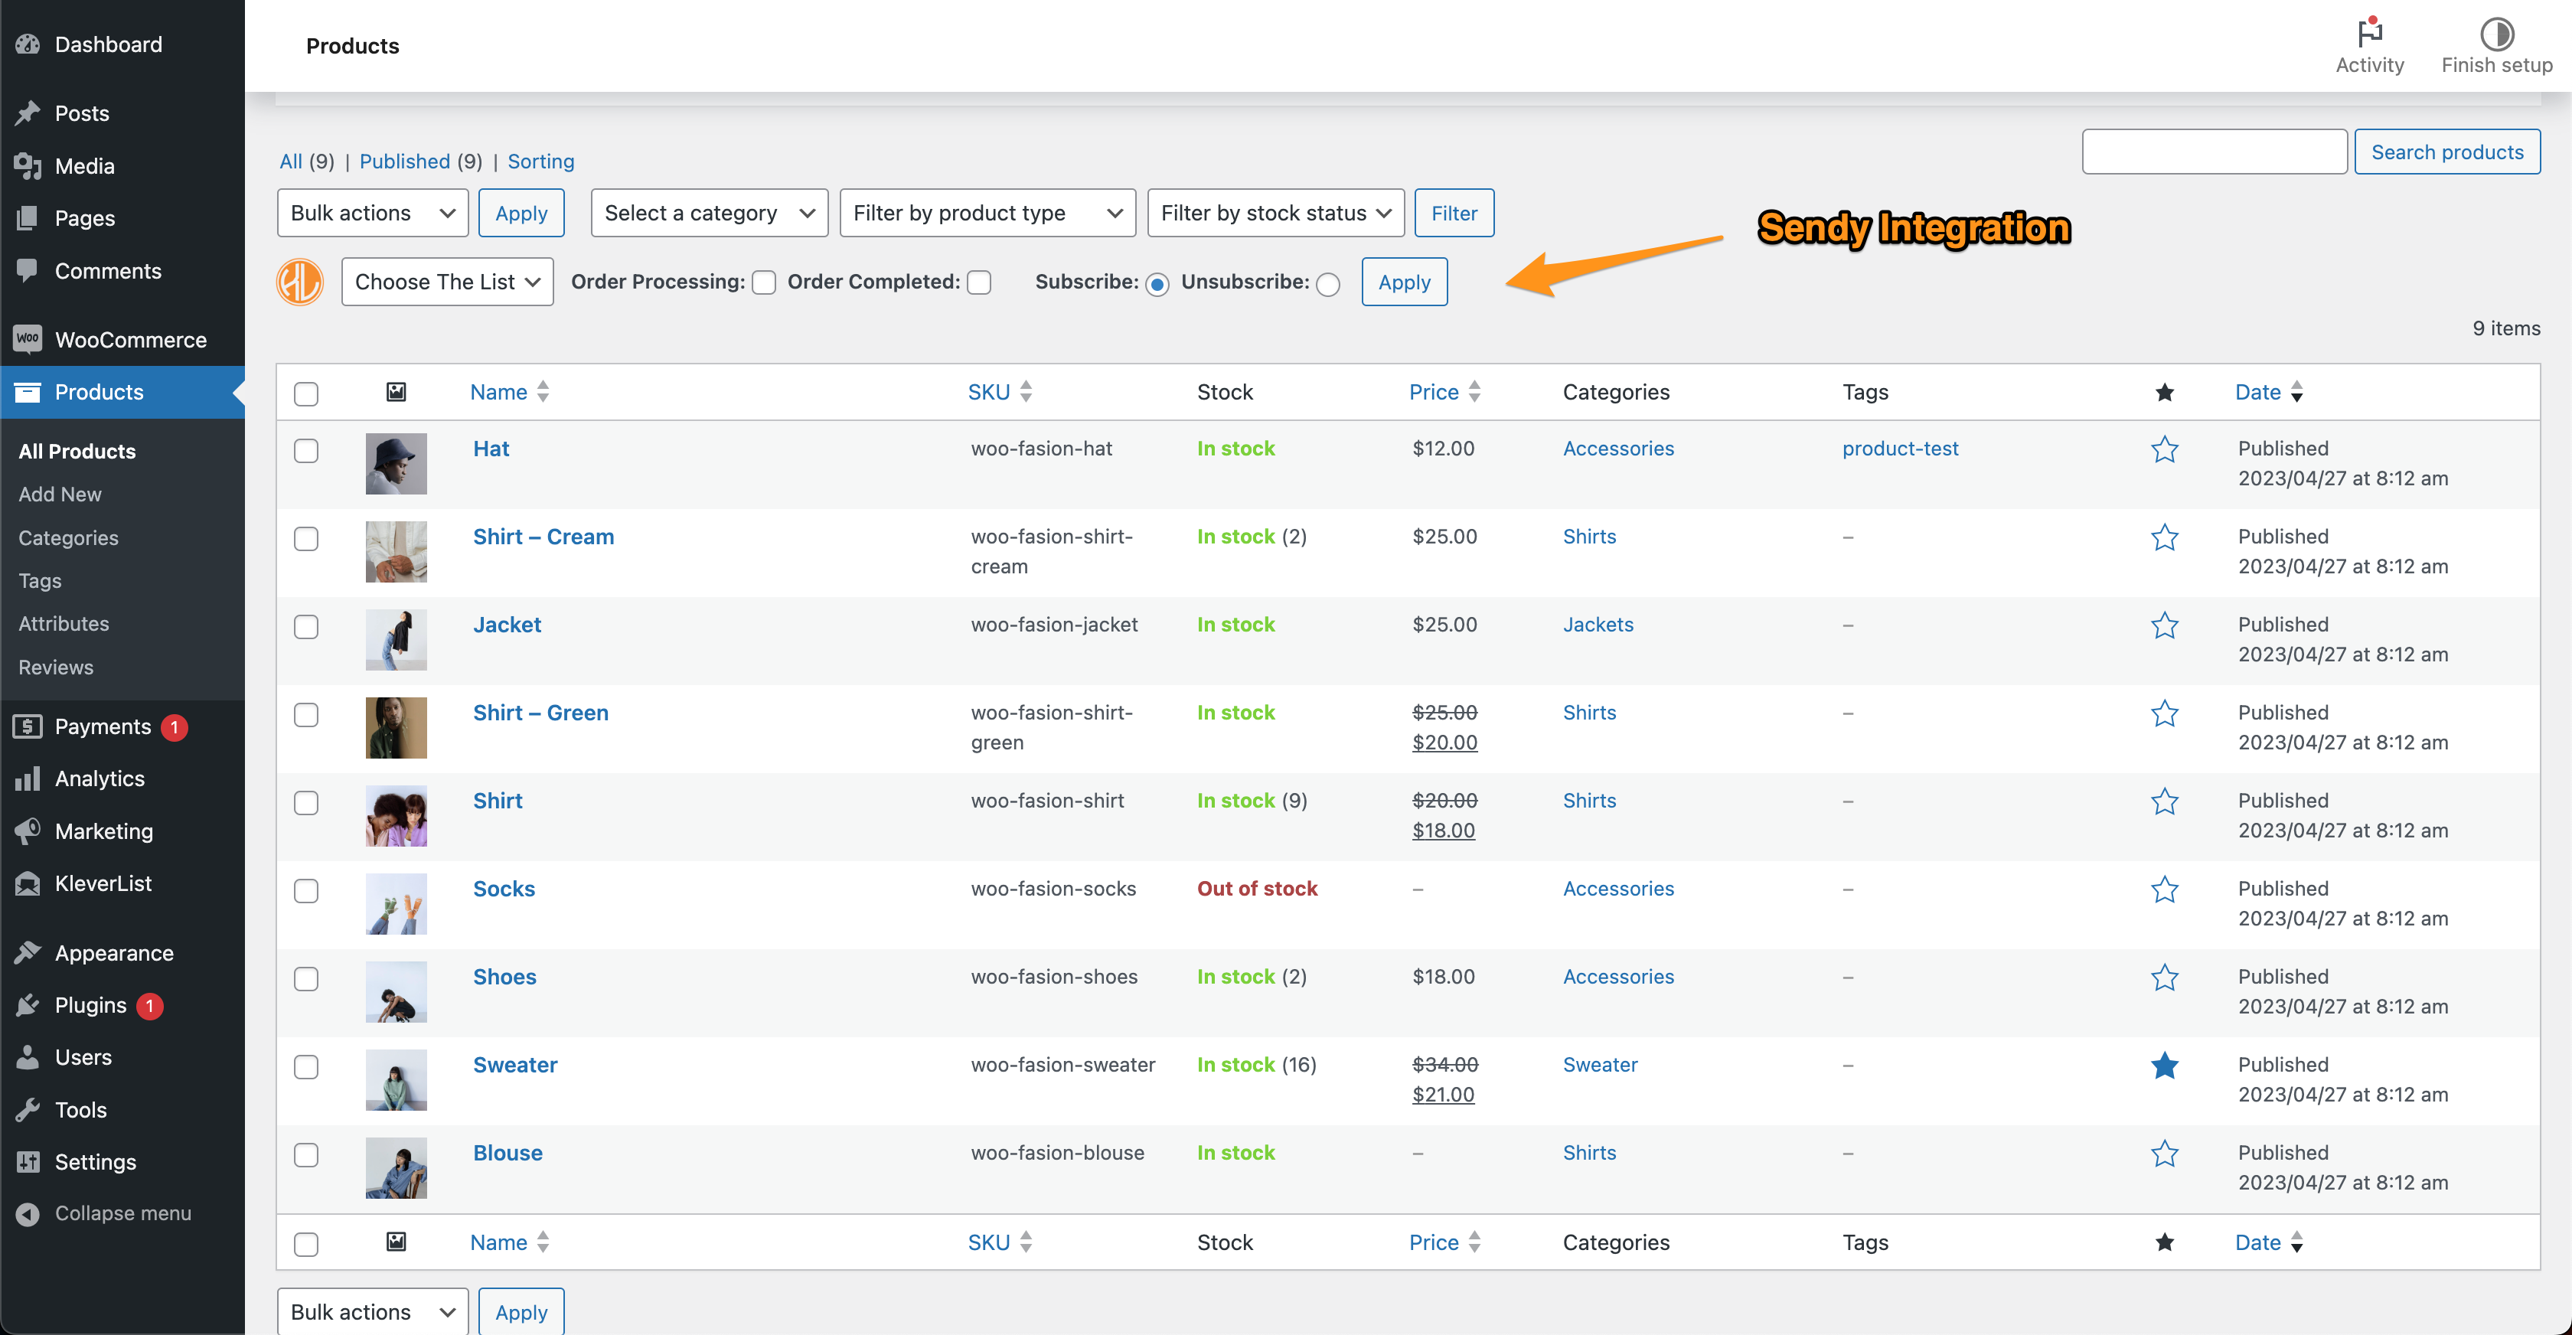
Task: Click the Dashboard icon in sidebar
Action: click(28, 44)
